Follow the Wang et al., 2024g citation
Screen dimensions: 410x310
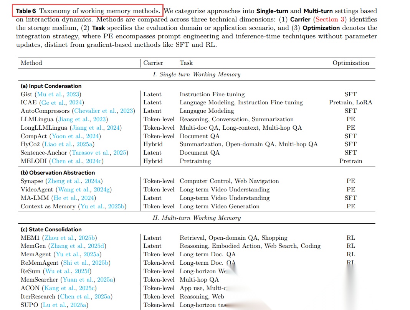pos(84,189)
